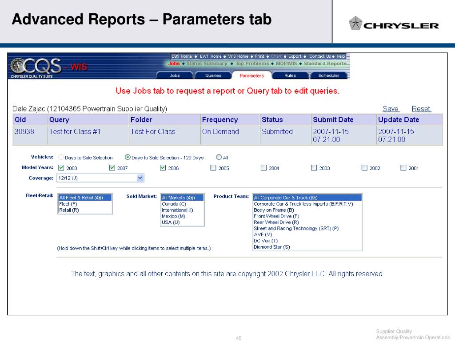Switch to the Queries tab

click(x=213, y=75)
